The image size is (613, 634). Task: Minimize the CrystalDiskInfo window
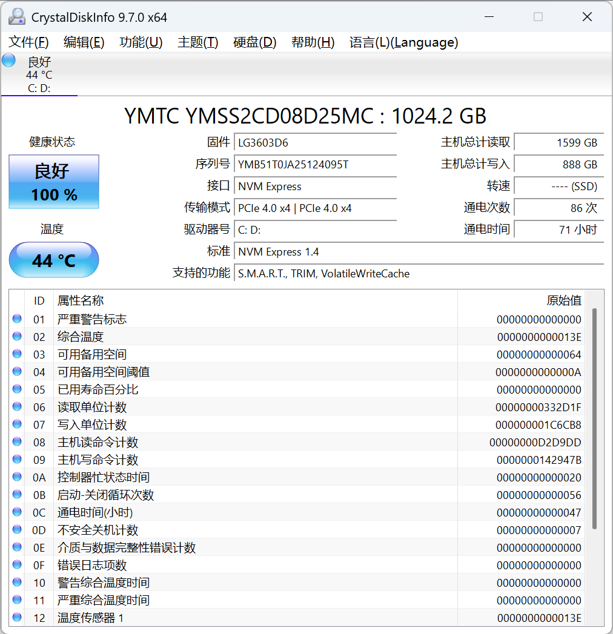pyautogui.click(x=489, y=16)
